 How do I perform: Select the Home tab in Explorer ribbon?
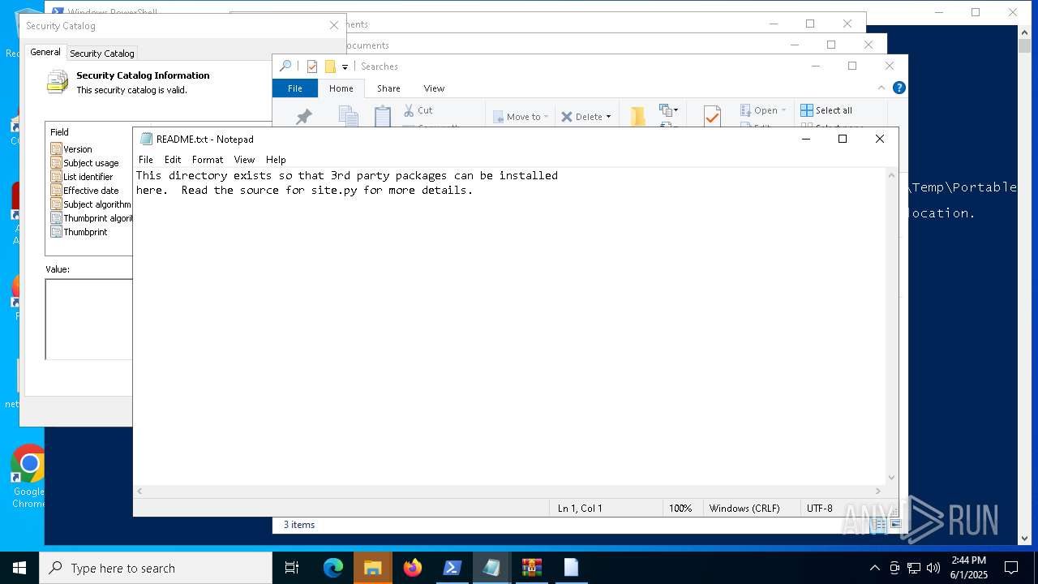tap(341, 88)
